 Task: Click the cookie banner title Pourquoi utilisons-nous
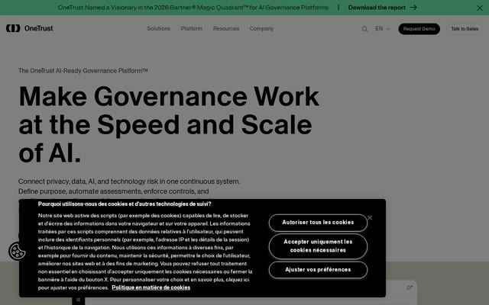tap(125, 204)
